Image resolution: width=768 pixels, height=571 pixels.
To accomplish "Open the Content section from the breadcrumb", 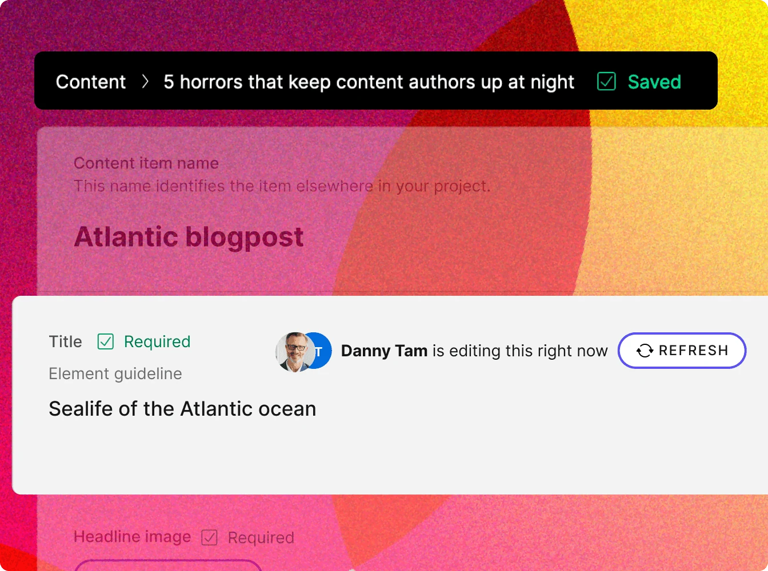I will pos(90,82).
